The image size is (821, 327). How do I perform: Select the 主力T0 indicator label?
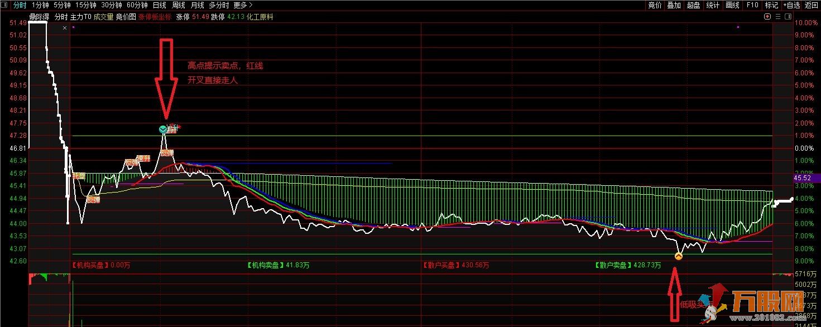tap(81, 17)
